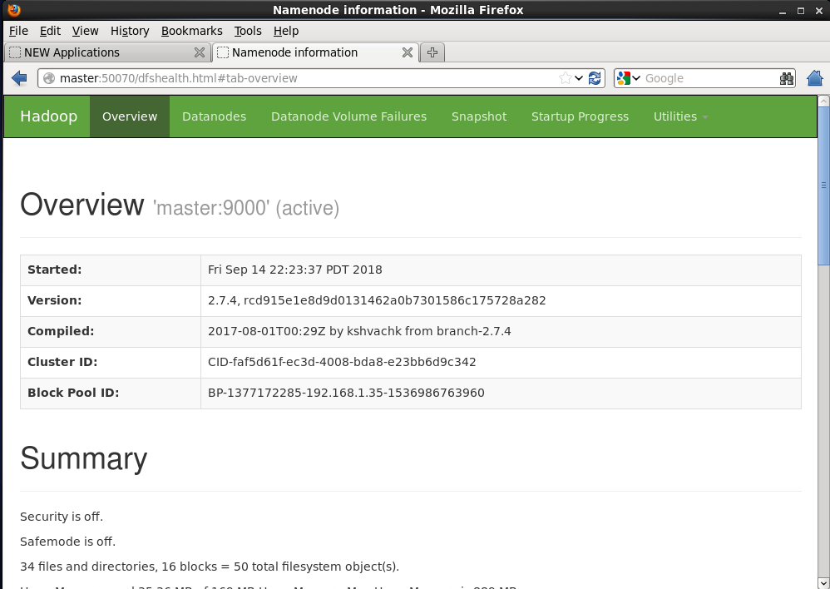Close the Namenode information tab
This screenshot has height=589, width=830.
(x=407, y=52)
